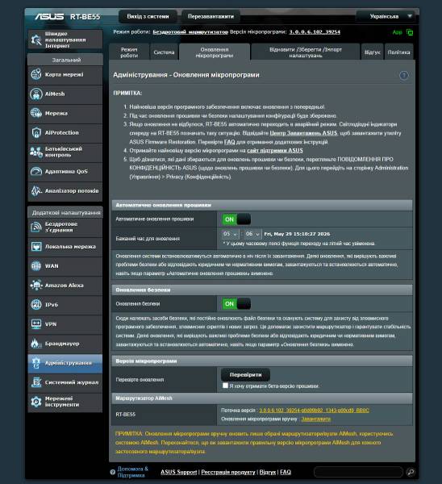Viewport: 442px width, 484px height.
Task: Click the ASUS logo
Action: coord(49,16)
